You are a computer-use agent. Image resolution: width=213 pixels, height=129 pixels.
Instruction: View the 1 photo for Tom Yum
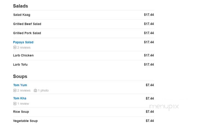[x=43, y=91]
